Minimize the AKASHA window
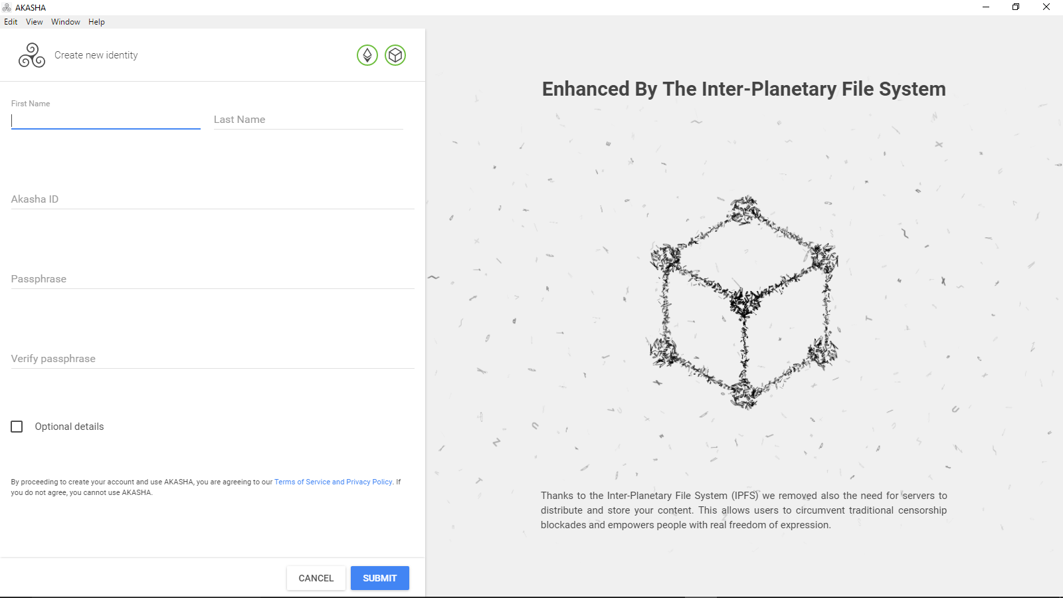1063x598 pixels. click(x=986, y=7)
